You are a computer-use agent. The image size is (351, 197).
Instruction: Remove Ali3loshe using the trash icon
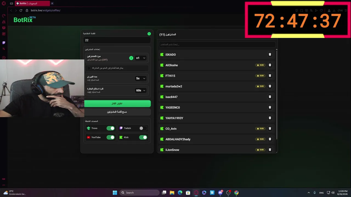click(x=270, y=65)
